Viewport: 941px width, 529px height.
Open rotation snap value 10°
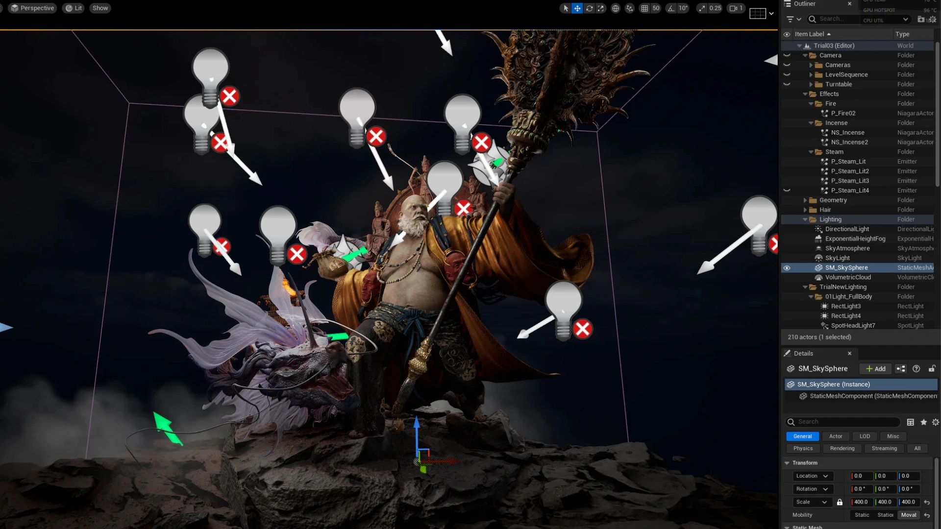(683, 8)
